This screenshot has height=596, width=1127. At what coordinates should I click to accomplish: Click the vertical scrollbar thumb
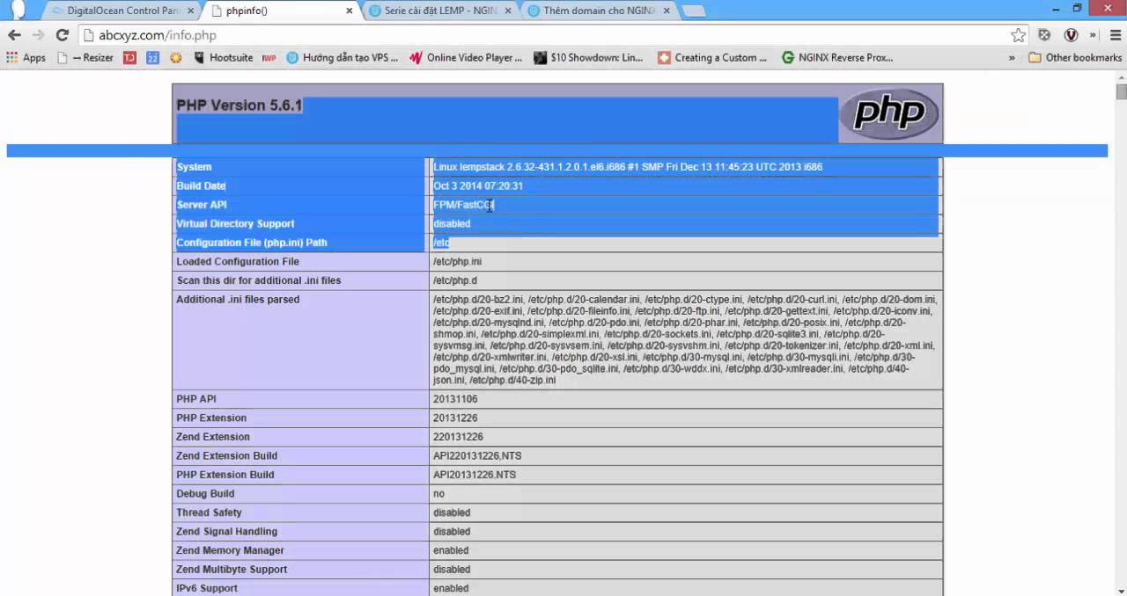click(1121, 91)
